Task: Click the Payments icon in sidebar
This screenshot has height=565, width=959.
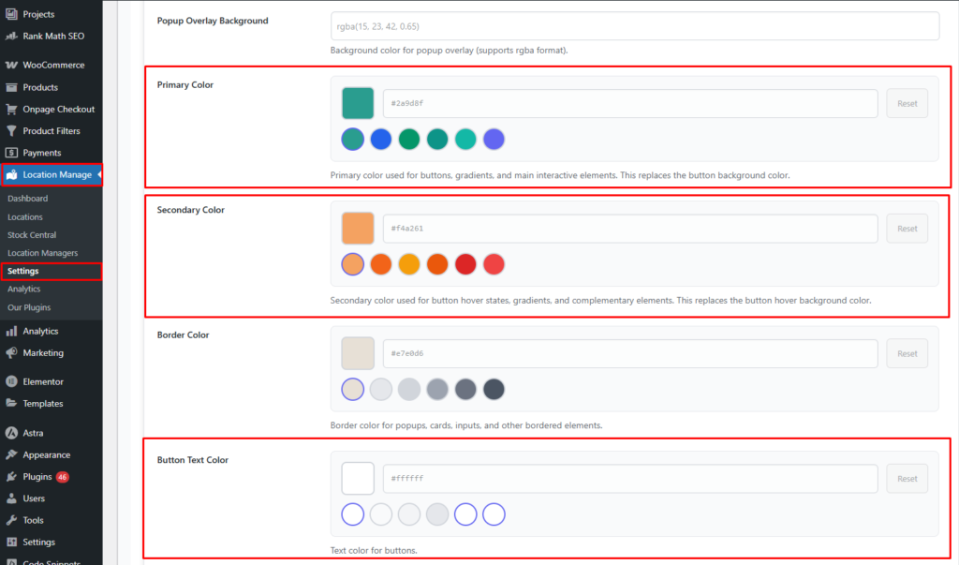Action: [11, 153]
